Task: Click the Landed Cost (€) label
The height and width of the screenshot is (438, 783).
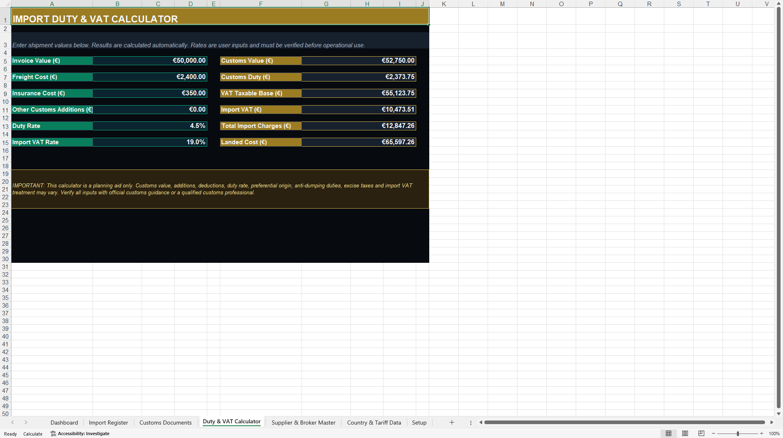Action: 261,142
